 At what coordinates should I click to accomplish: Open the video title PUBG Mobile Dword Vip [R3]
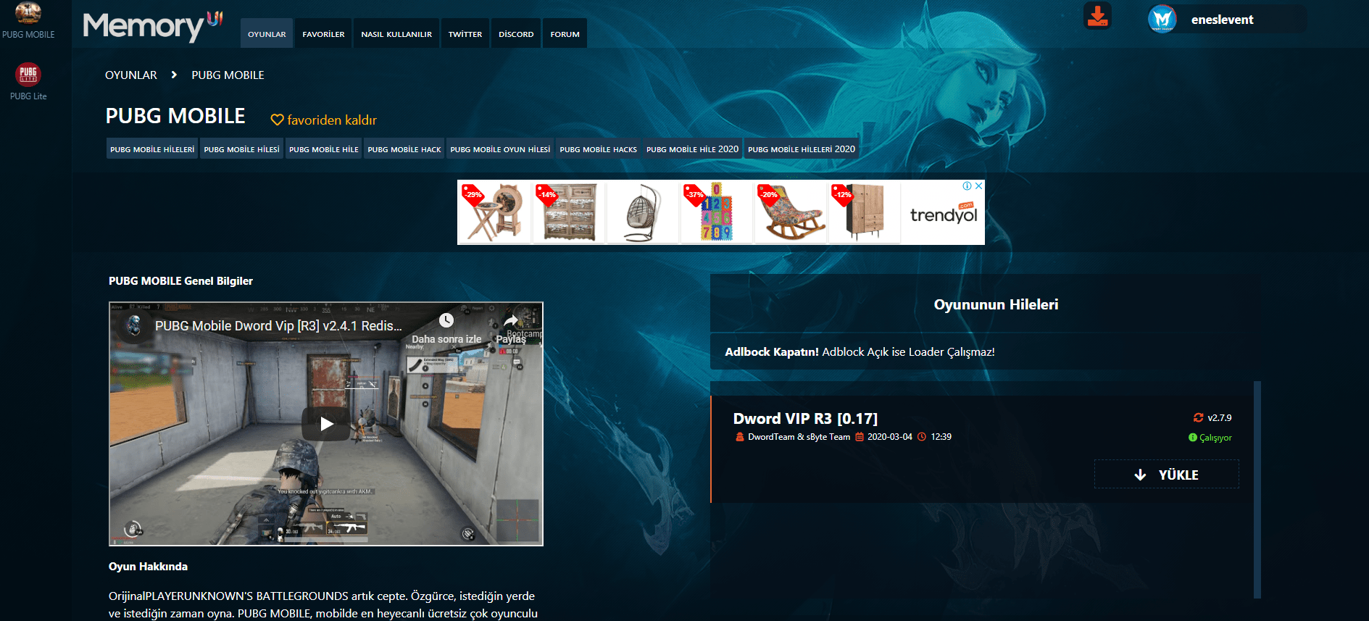[x=278, y=326]
